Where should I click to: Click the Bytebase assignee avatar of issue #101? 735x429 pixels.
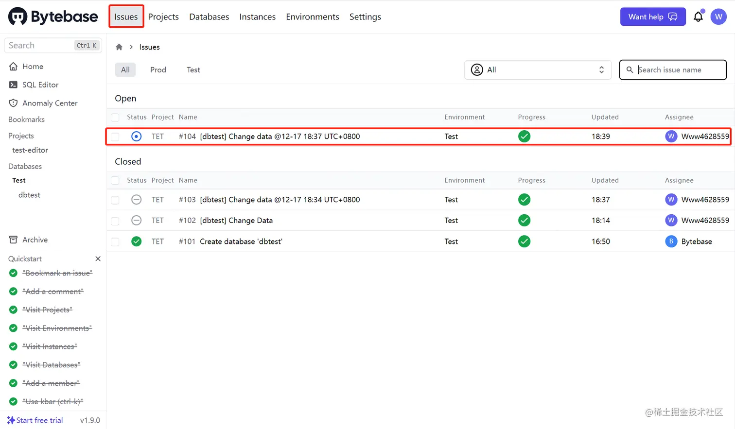click(x=671, y=241)
